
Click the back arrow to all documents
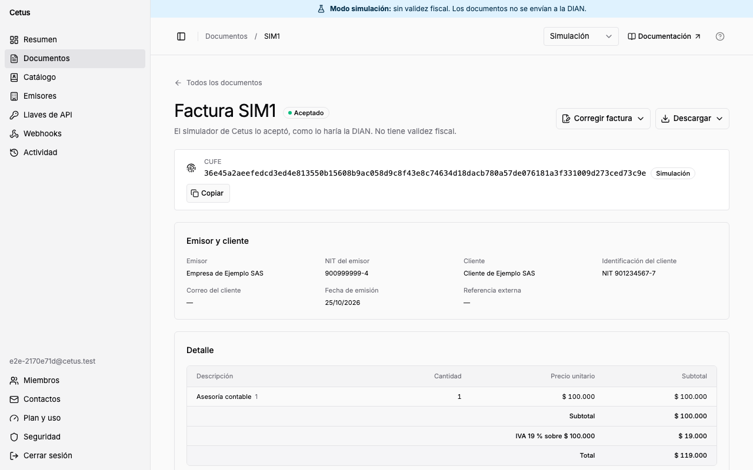(178, 83)
